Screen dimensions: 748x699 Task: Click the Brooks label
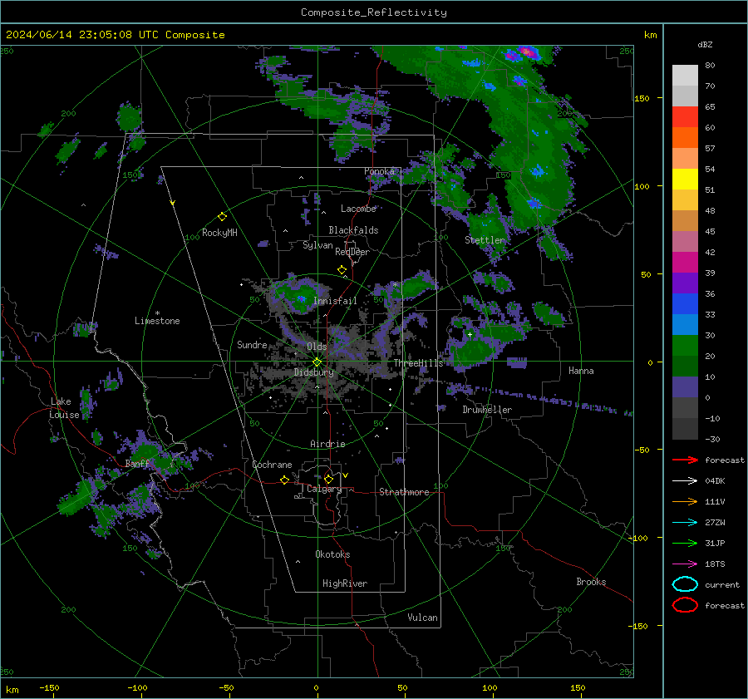pos(591,582)
